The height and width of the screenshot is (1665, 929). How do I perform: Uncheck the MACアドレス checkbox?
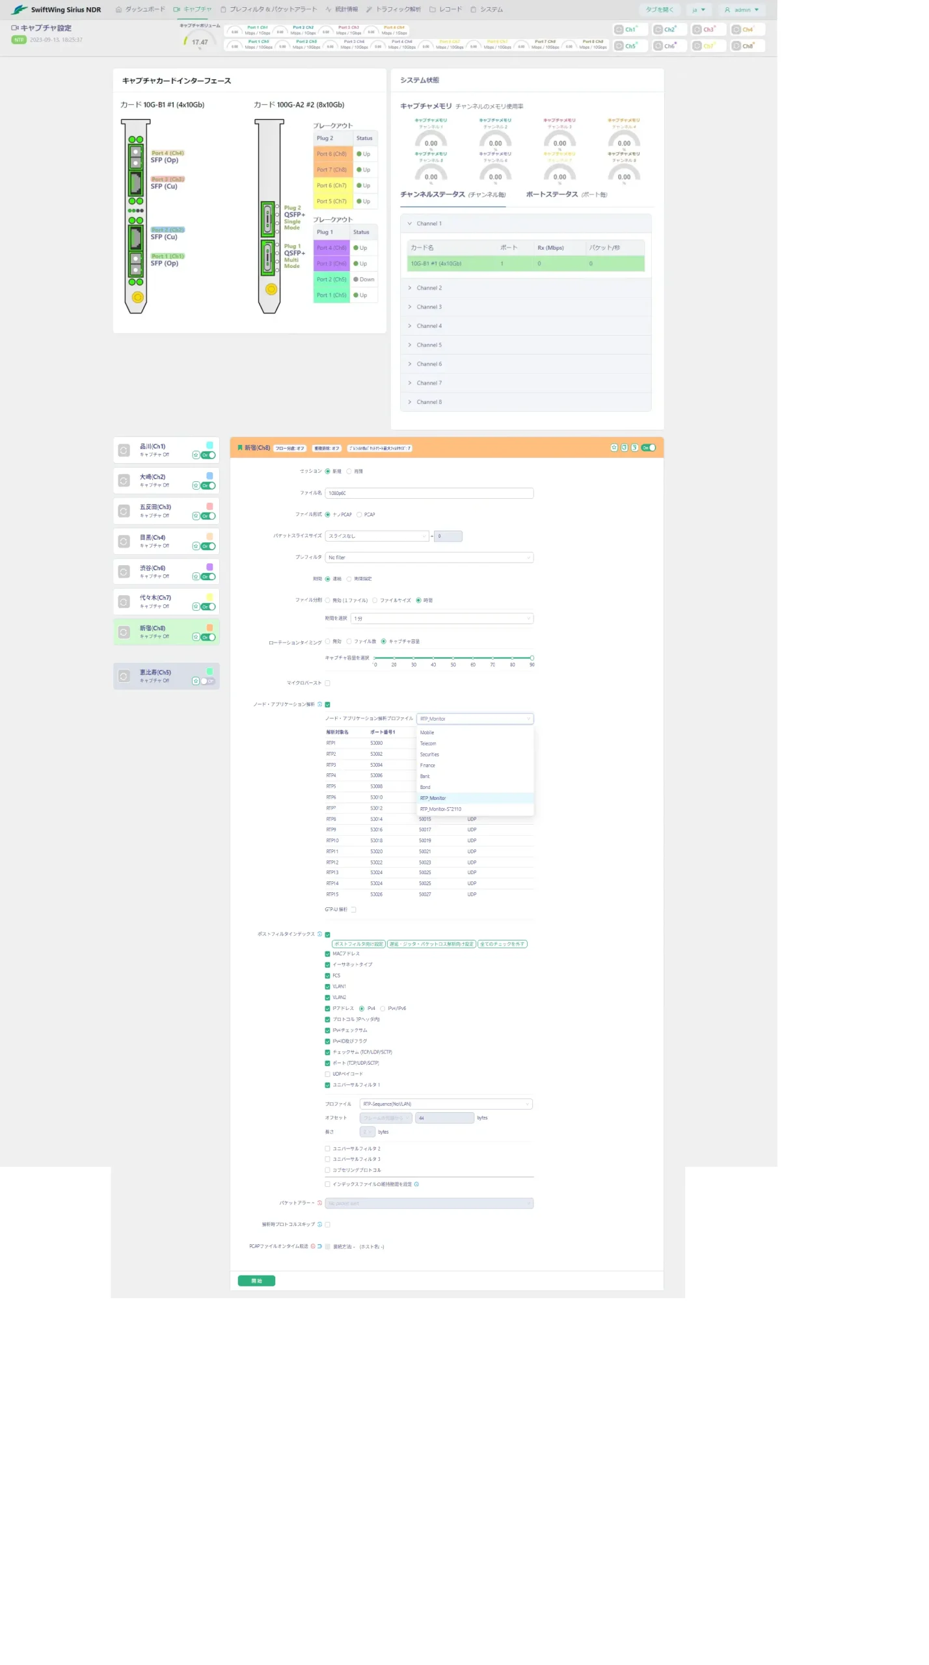tap(327, 954)
